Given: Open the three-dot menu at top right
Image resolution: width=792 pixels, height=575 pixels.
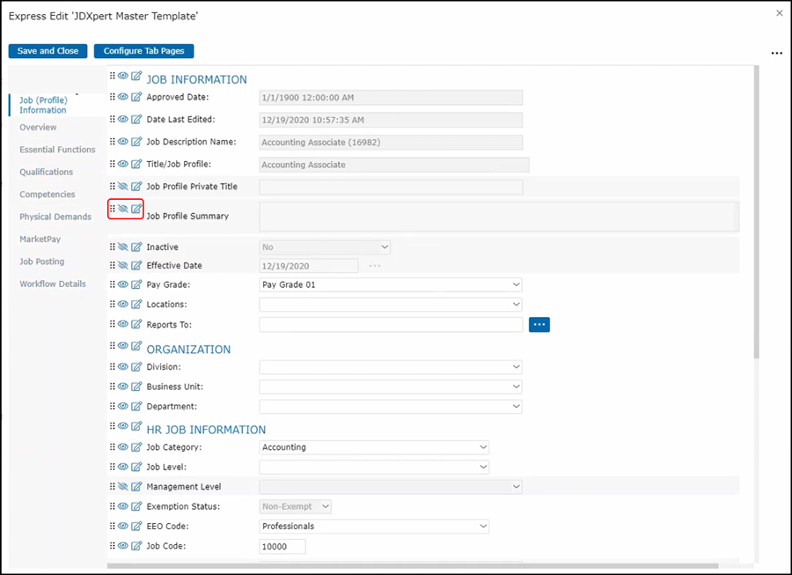Looking at the screenshot, I should 776,54.
